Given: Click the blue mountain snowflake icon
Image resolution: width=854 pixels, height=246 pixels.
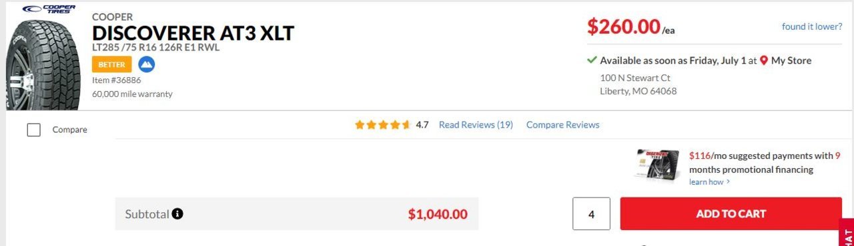Looking at the screenshot, I should [146, 64].
